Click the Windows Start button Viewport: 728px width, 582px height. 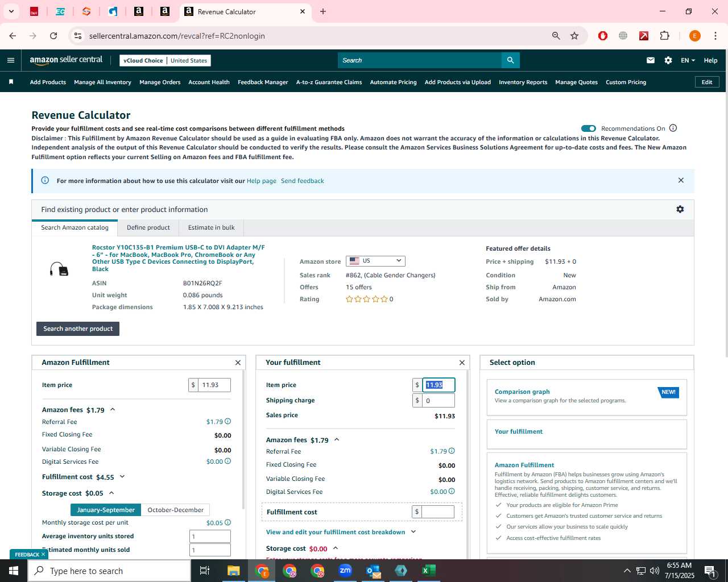pos(14,571)
